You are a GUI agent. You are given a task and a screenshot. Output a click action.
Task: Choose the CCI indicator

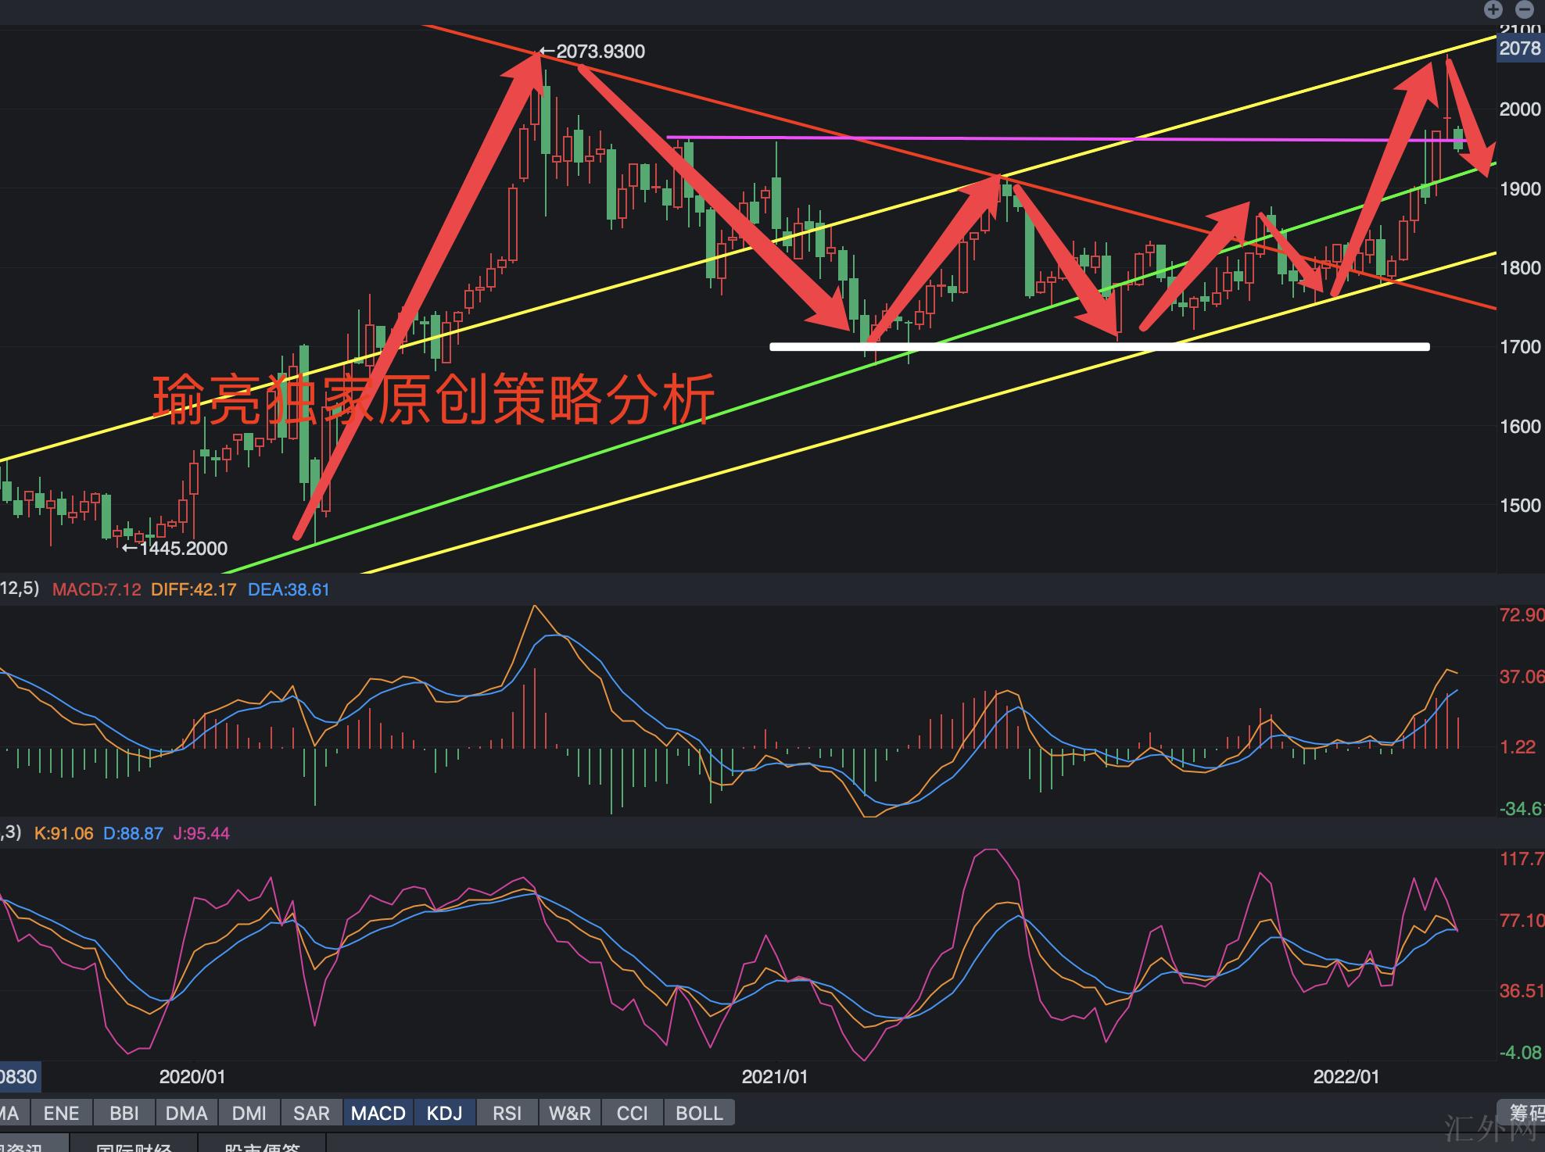point(632,1113)
